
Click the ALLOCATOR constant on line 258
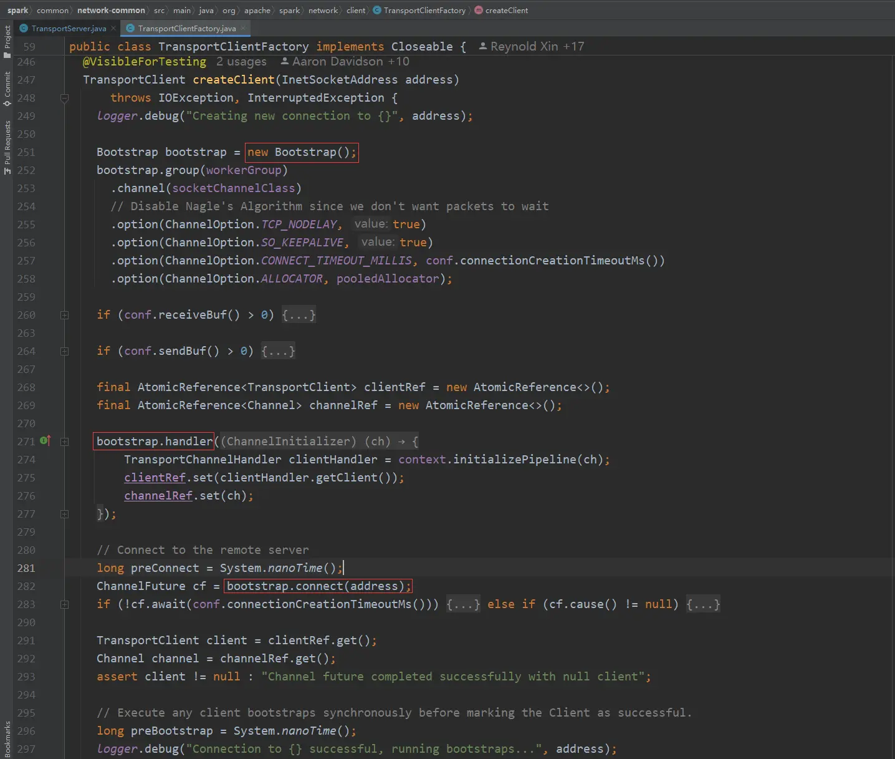[292, 279]
